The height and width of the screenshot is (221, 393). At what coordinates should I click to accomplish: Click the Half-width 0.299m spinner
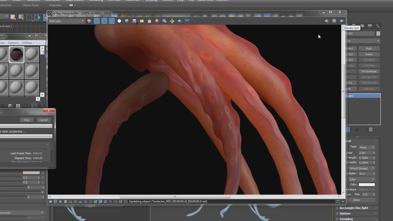coord(367,162)
